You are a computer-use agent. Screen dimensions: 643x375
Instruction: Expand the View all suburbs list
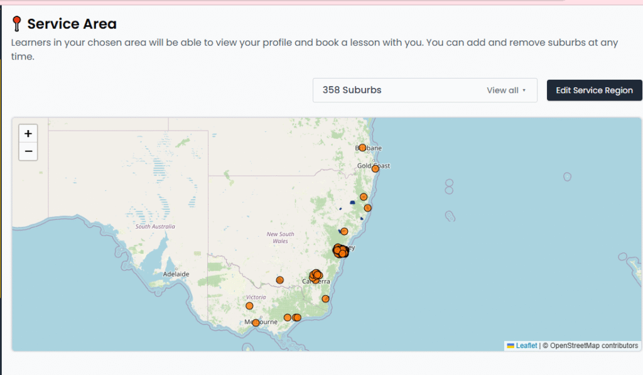pos(502,90)
